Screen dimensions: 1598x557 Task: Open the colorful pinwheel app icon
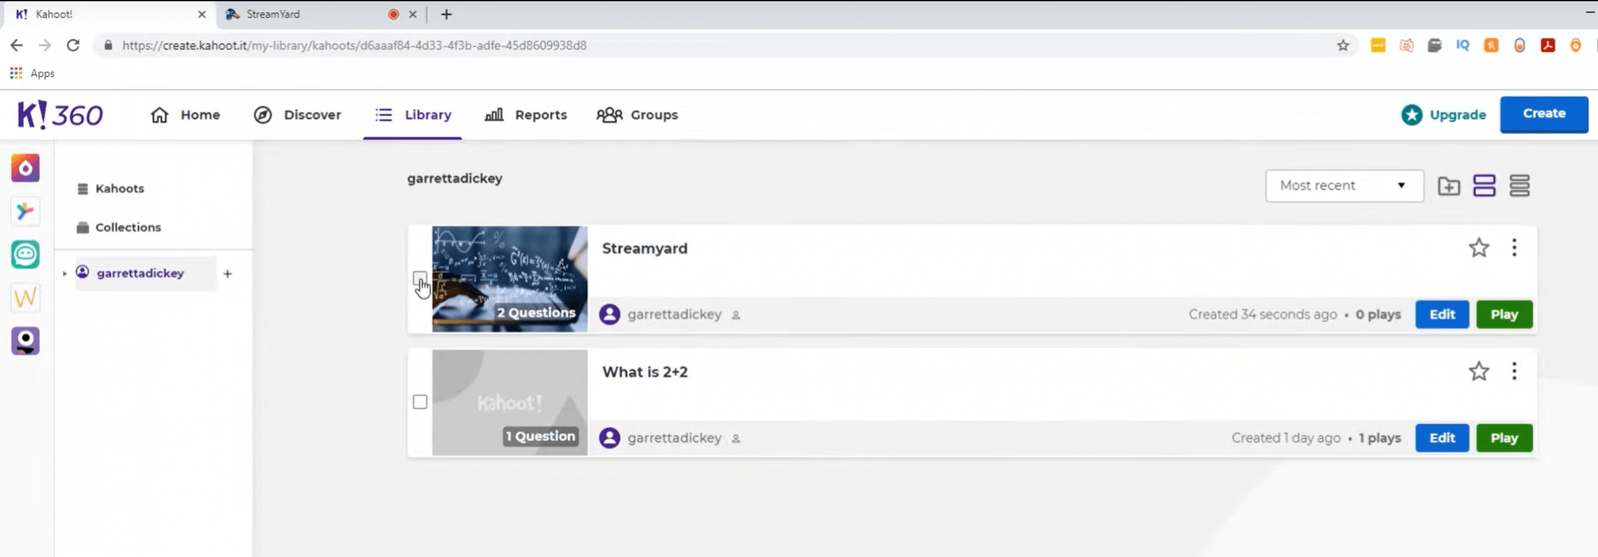coord(26,211)
